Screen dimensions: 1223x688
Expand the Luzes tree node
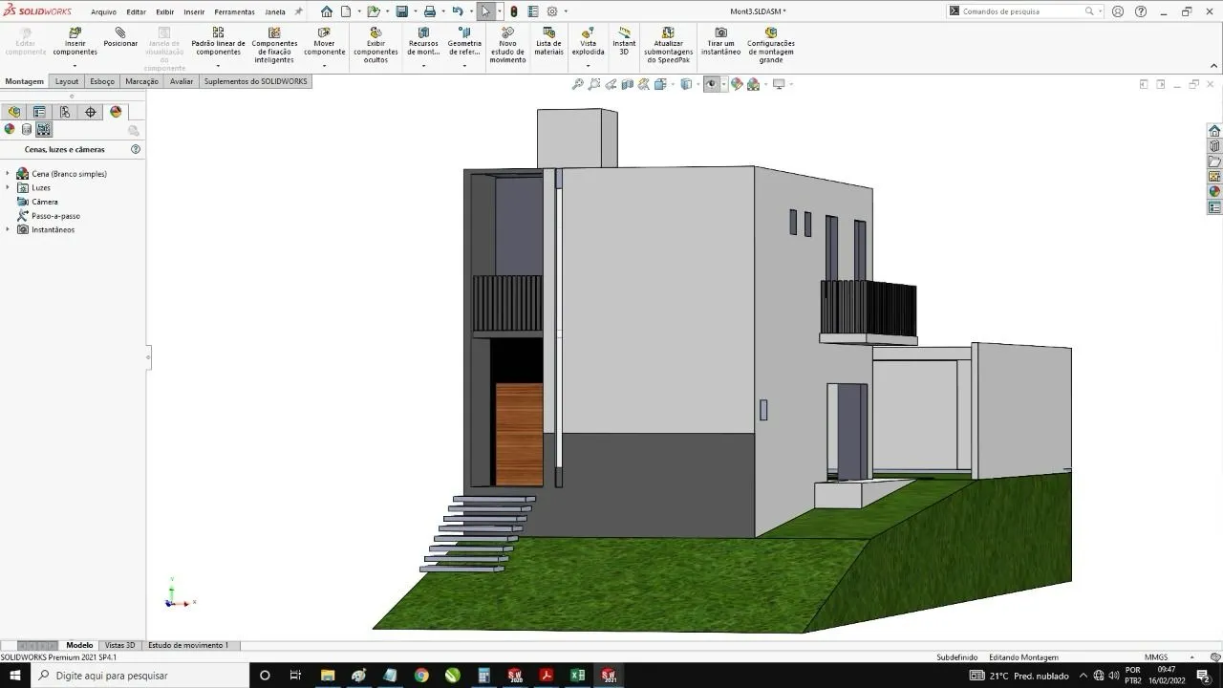[x=8, y=187]
